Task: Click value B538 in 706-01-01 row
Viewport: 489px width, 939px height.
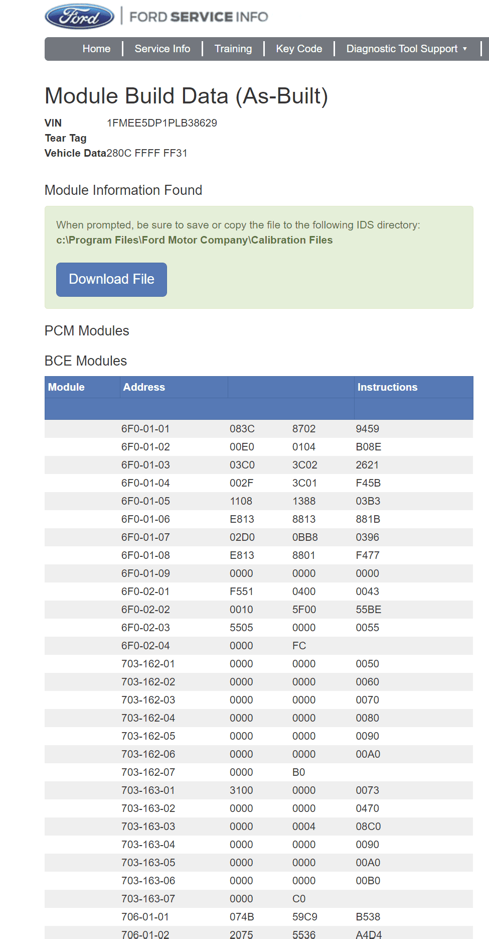Action: pos(368,917)
